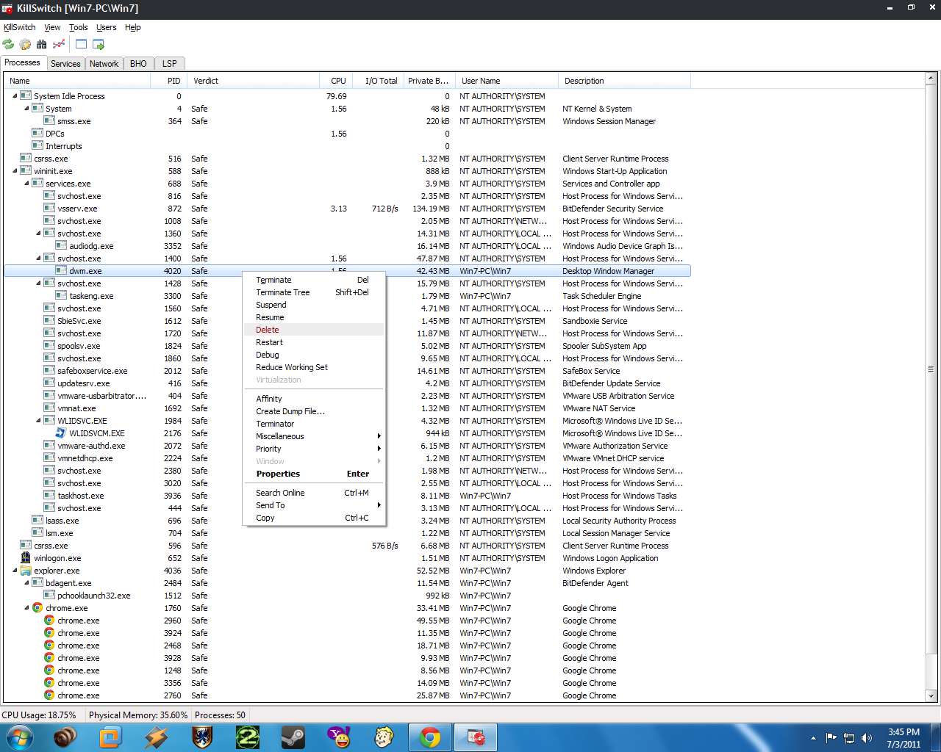
Task: Click the Chrome icon of chrome.exe PID 1760
Action: pyautogui.click(x=37, y=608)
